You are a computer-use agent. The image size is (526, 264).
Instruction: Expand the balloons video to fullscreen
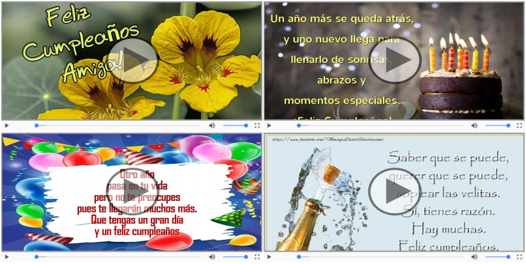coord(257,257)
